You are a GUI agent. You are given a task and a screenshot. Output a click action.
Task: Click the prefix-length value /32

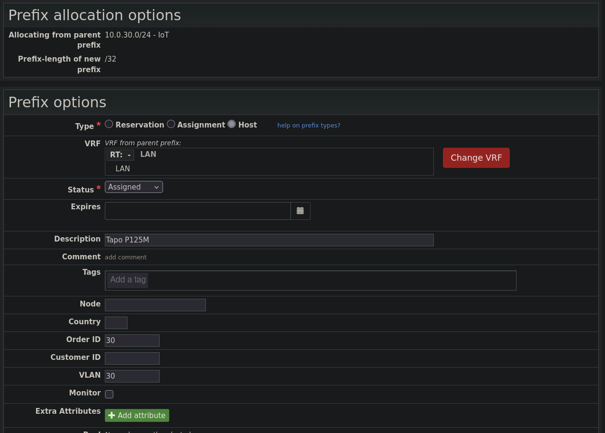[x=111, y=59]
